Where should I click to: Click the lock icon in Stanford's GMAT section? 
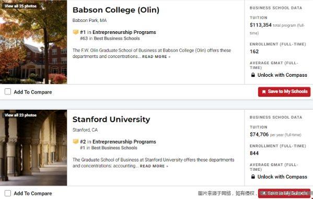253,177
